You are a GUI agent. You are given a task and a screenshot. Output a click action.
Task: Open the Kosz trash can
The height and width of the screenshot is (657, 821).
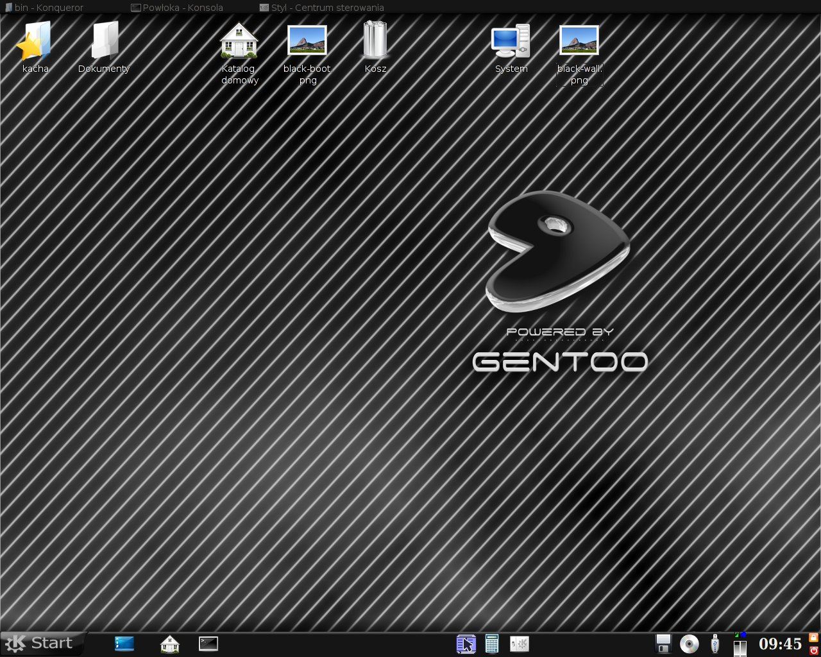tap(375, 47)
